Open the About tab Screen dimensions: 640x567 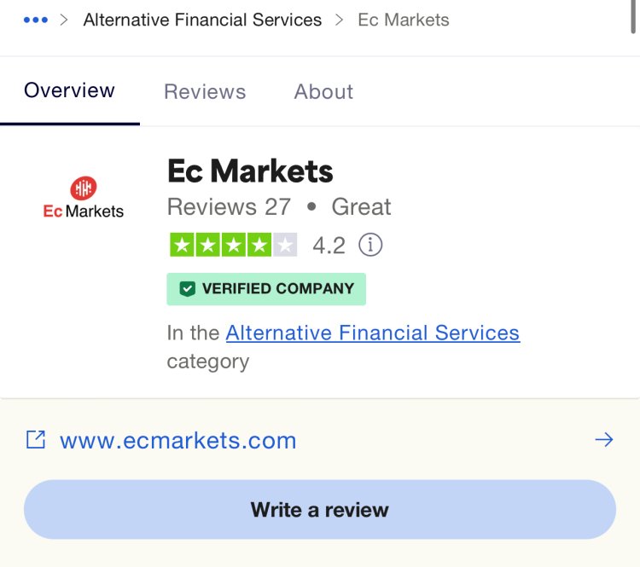pyautogui.click(x=323, y=91)
